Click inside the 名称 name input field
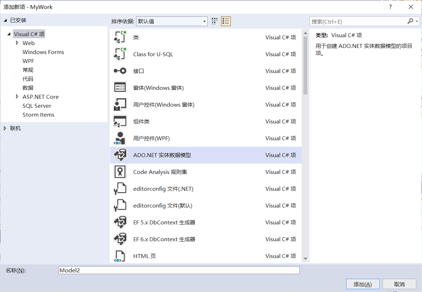422x292 pixels. point(179,270)
